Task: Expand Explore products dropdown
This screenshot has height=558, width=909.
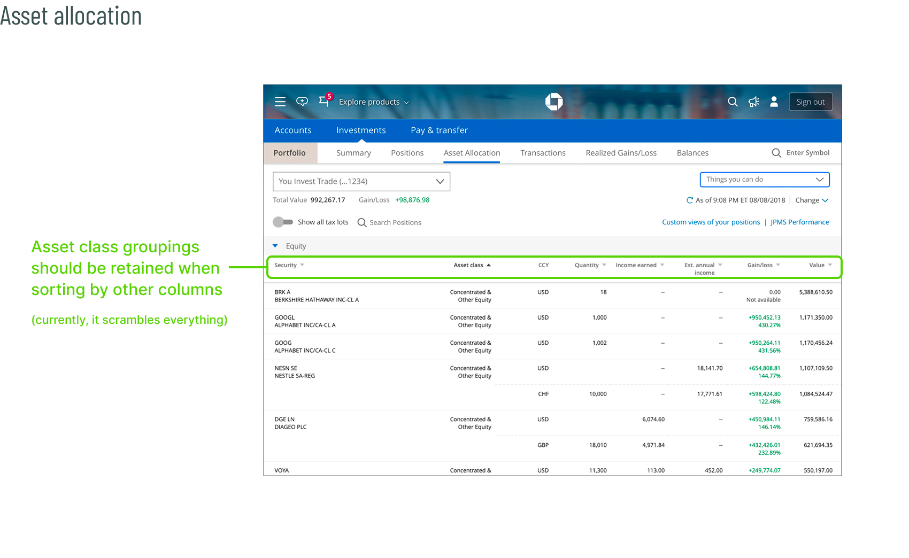Action: click(374, 102)
